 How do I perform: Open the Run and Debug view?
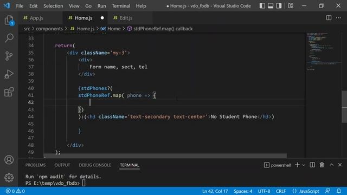pos(9,74)
